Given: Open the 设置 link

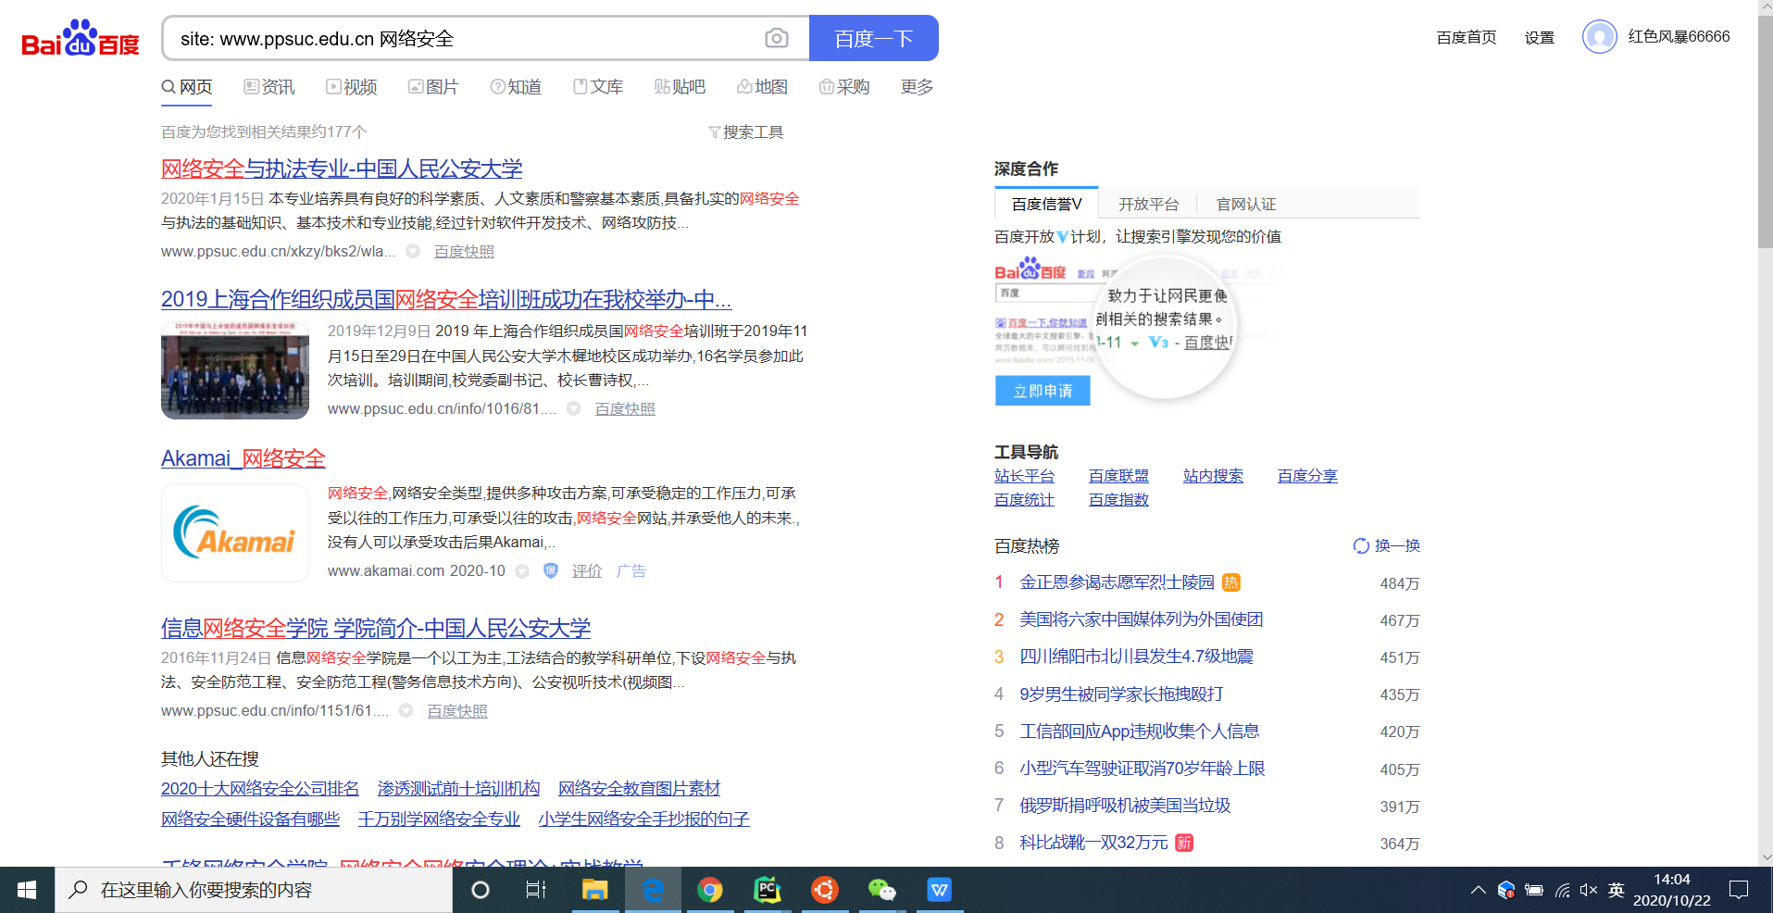Looking at the screenshot, I should (x=1540, y=37).
